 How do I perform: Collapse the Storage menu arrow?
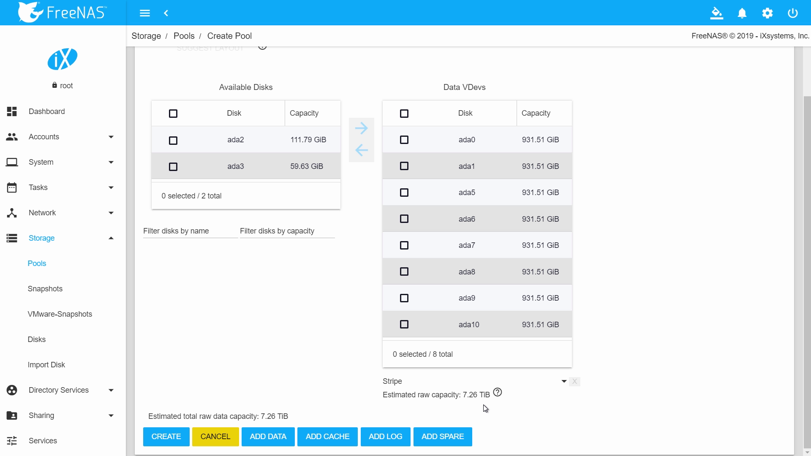coord(111,238)
